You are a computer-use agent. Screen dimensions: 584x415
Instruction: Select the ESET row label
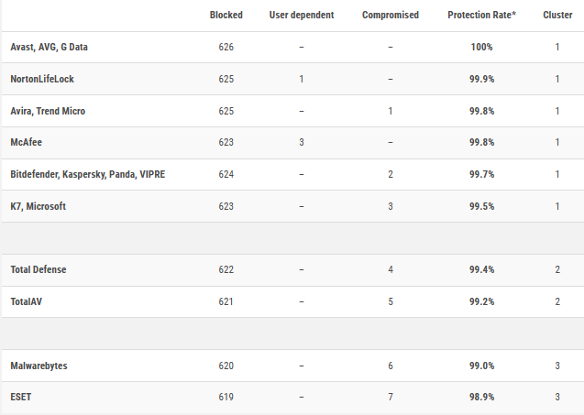pos(20,398)
